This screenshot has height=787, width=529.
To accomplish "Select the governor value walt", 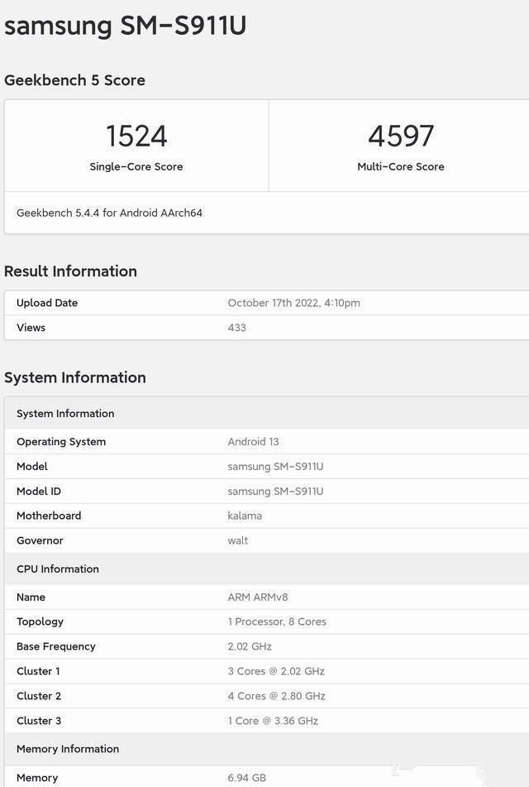I will [238, 540].
